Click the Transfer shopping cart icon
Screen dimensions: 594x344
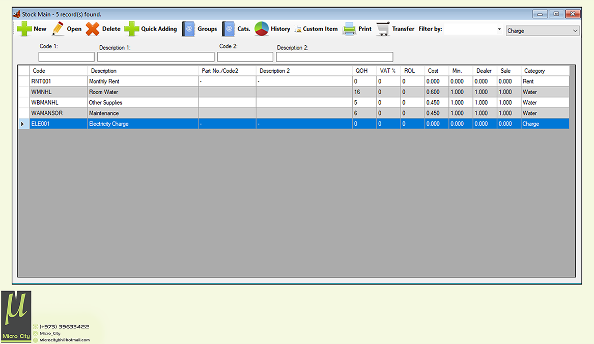(x=383, y=29)
